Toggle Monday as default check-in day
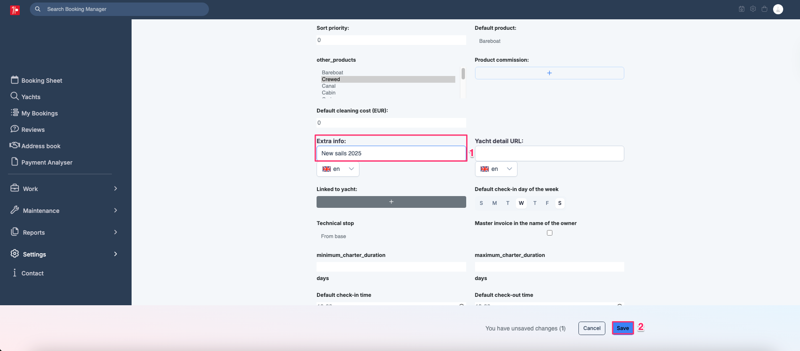This screenshot has width=800, height=351. [x=495, y=203]
